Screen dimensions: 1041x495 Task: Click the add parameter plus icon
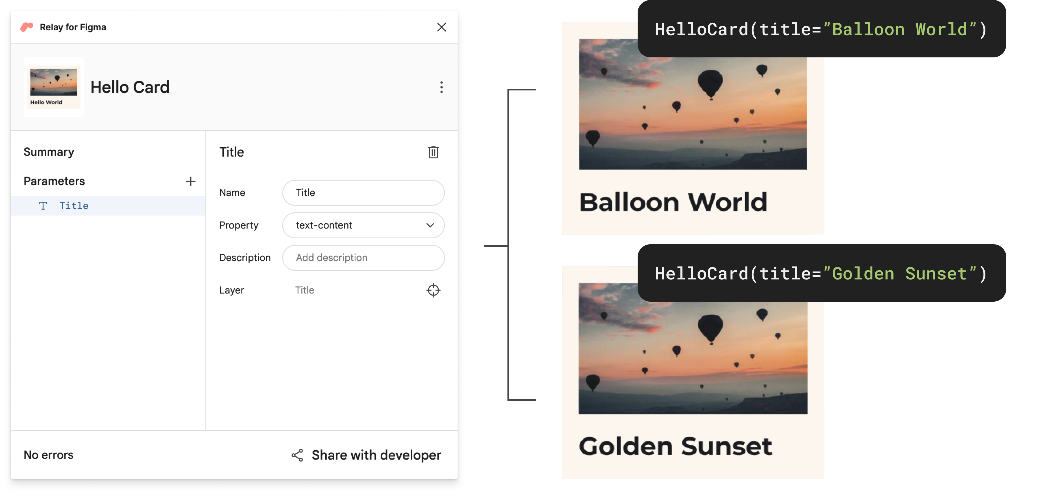pos(190,181)
